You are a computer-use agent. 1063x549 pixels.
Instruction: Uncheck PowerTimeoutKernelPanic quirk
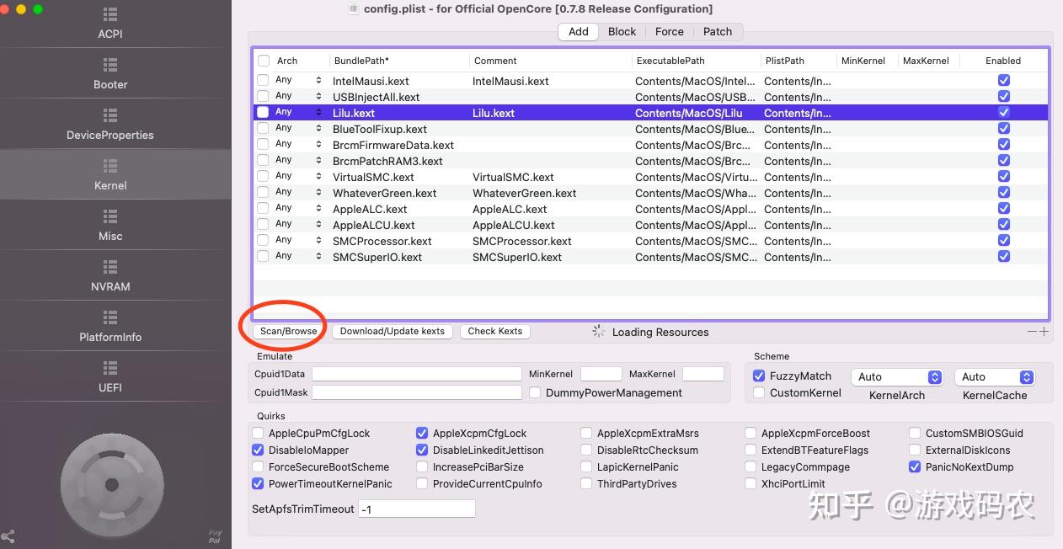258,483
